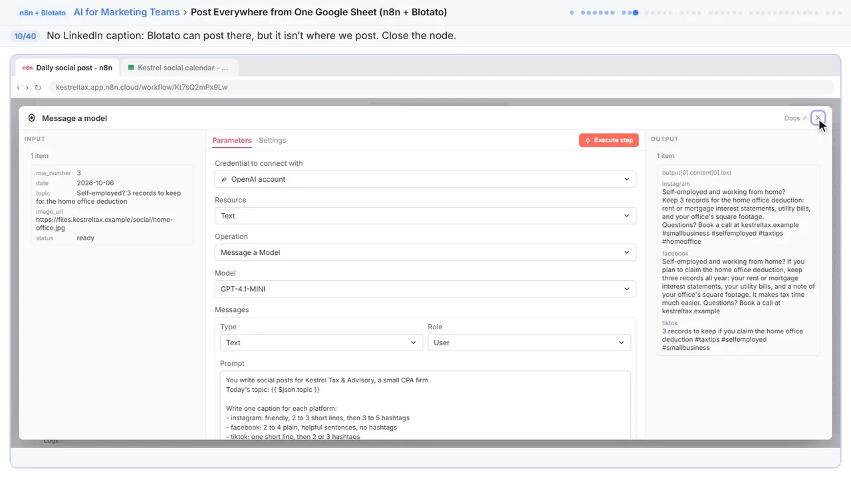Open the AI for Marketing Teams breadcrumb
The width and height of the screenshot is (851, 478).
pyautogui.click(x=127, y=12)
